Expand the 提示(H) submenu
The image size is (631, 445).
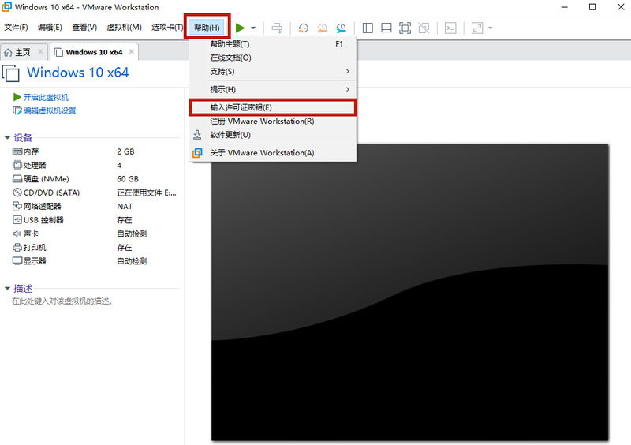tap(273, 89)
